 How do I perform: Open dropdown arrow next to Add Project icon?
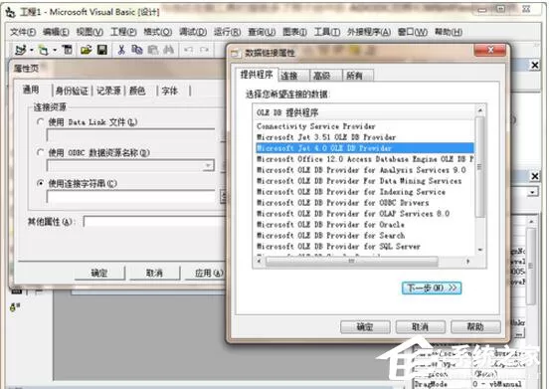tap(31, 50)
